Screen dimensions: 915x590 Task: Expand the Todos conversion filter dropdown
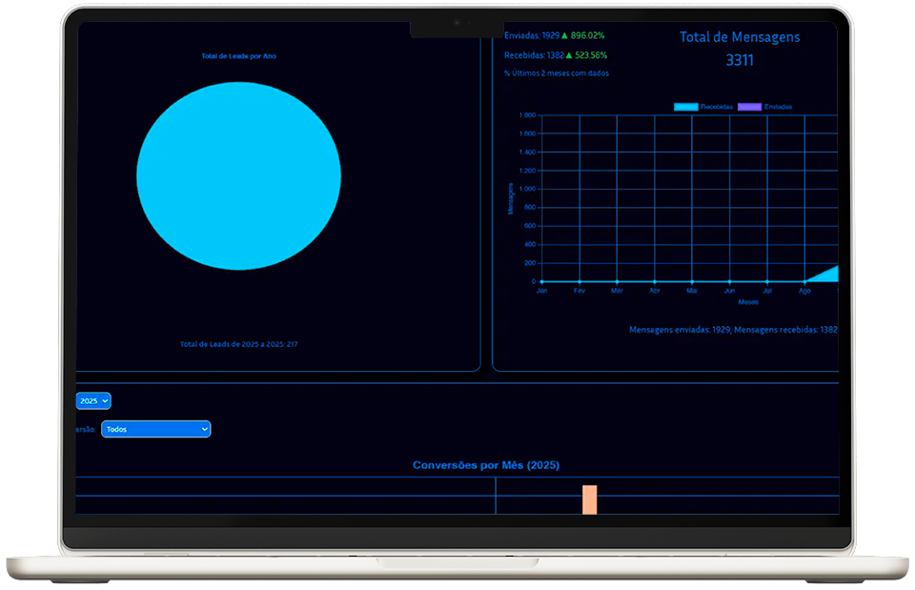156,429
